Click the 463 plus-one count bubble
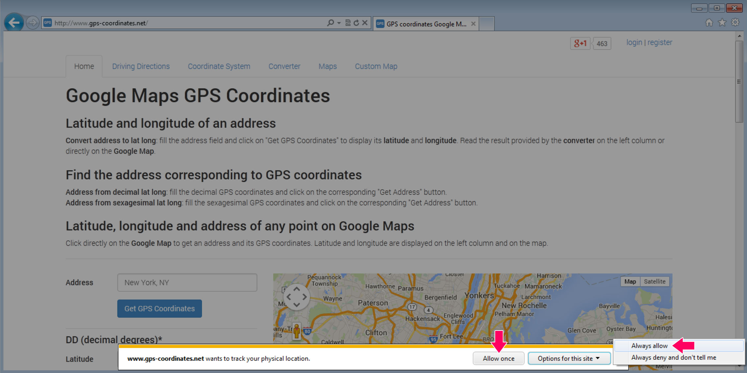This screenshot has width=747, height=373. (x=602, y=43)
